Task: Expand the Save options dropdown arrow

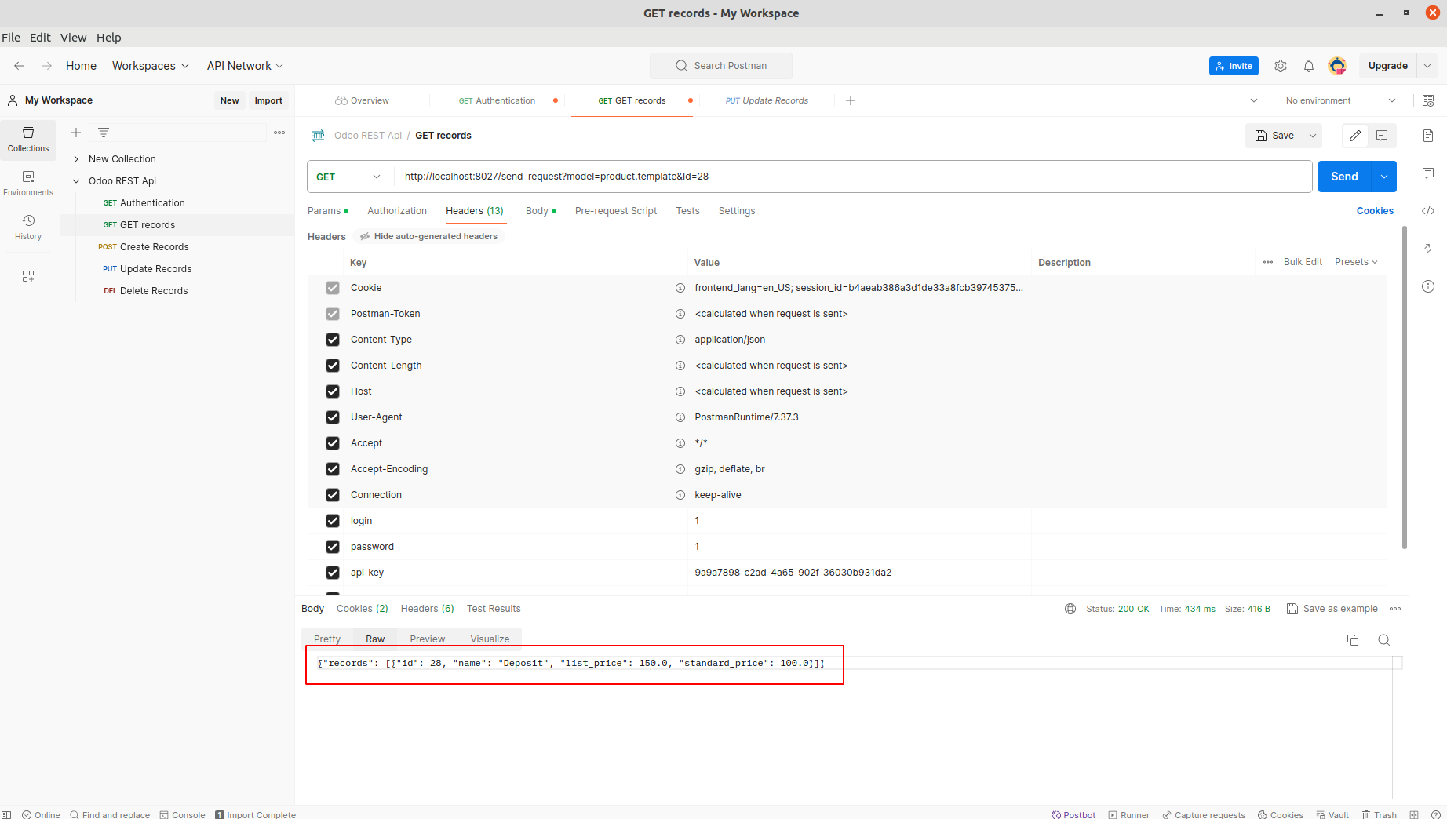Action: coord(1313,136)
